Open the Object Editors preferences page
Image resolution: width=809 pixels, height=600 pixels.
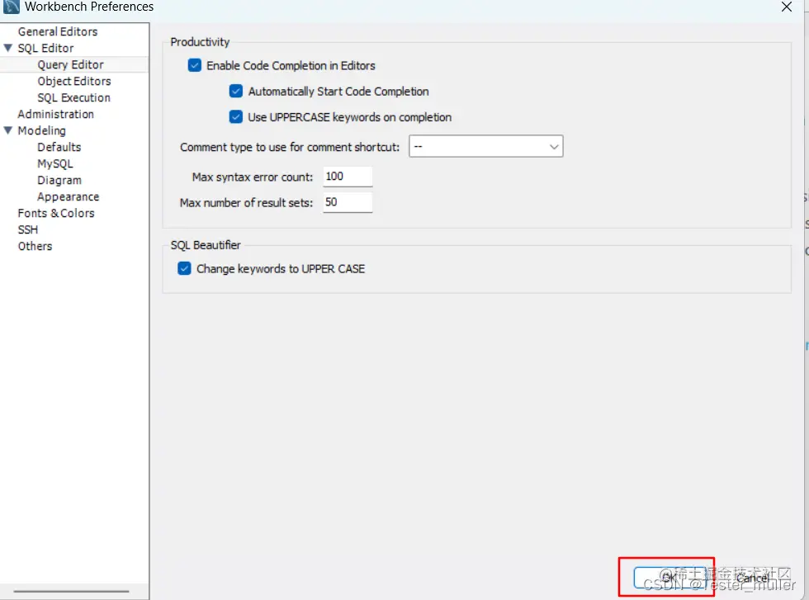click(73, 81)
